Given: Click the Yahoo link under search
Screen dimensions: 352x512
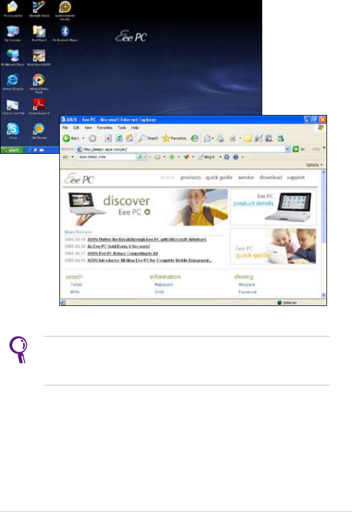Looking at the screenshot, I should pyautogui.click(x=76, y=285).
